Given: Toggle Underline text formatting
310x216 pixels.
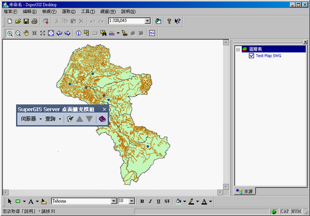Looking at the screenshot, I should [158, 201].
